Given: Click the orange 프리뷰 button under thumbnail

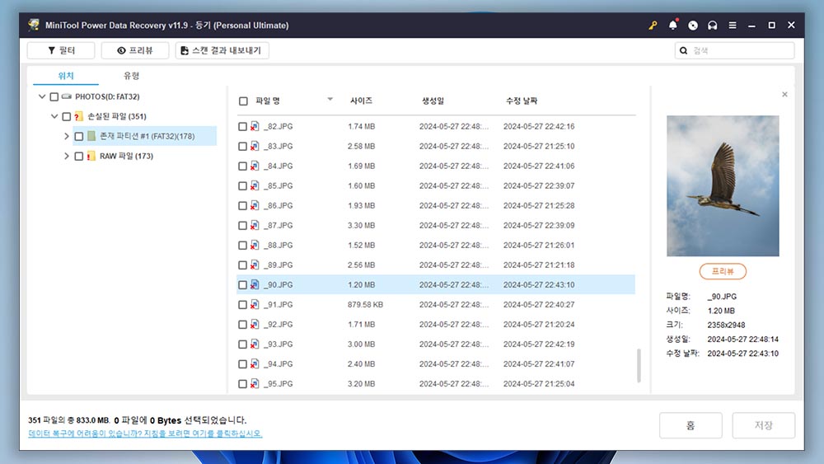Looking at the screenshot, I should (723, 271).
